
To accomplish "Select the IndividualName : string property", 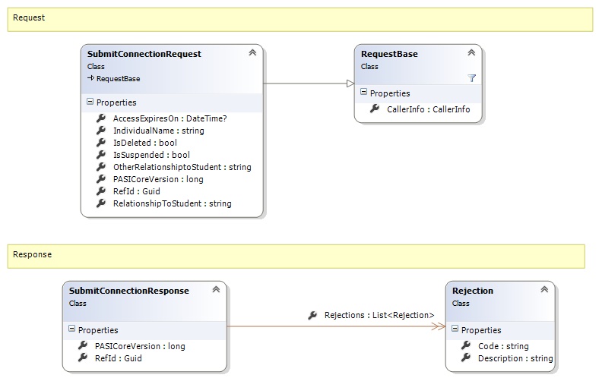I will coord(158,131).
